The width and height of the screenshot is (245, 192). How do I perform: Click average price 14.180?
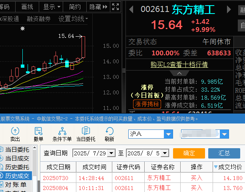point(233,178)
